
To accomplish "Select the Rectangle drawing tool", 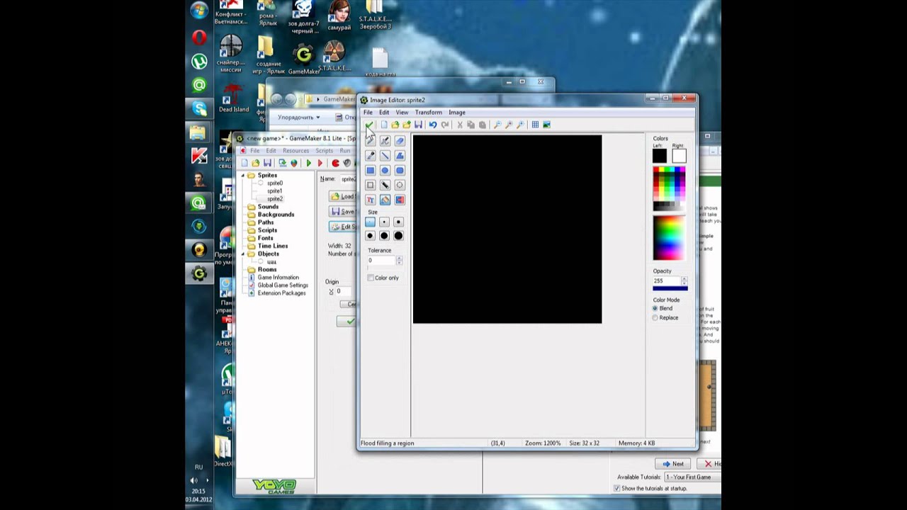I will pos(370,171).
